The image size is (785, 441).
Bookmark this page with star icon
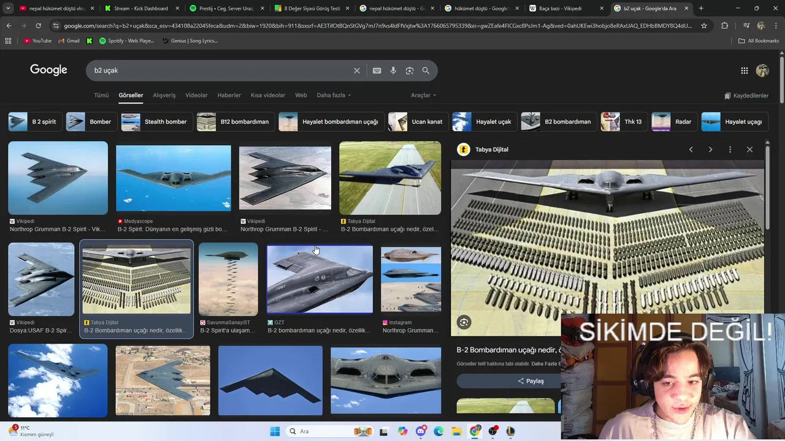[x=703, y=26]
